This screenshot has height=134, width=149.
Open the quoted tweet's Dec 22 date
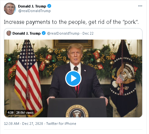coord(88,33)
